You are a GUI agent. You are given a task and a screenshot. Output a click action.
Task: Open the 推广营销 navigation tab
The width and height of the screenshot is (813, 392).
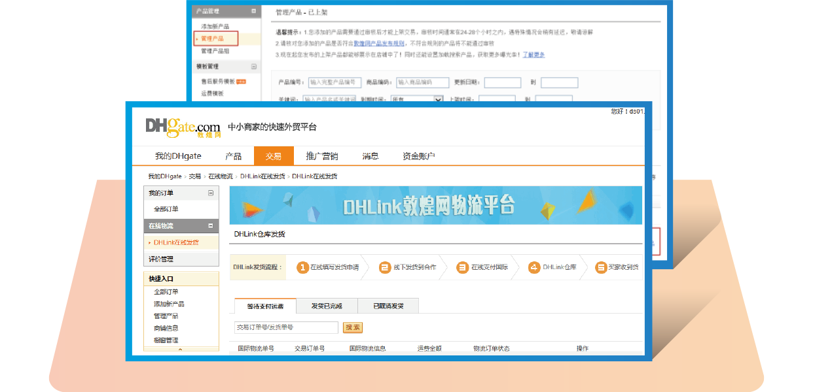(322, 156)
